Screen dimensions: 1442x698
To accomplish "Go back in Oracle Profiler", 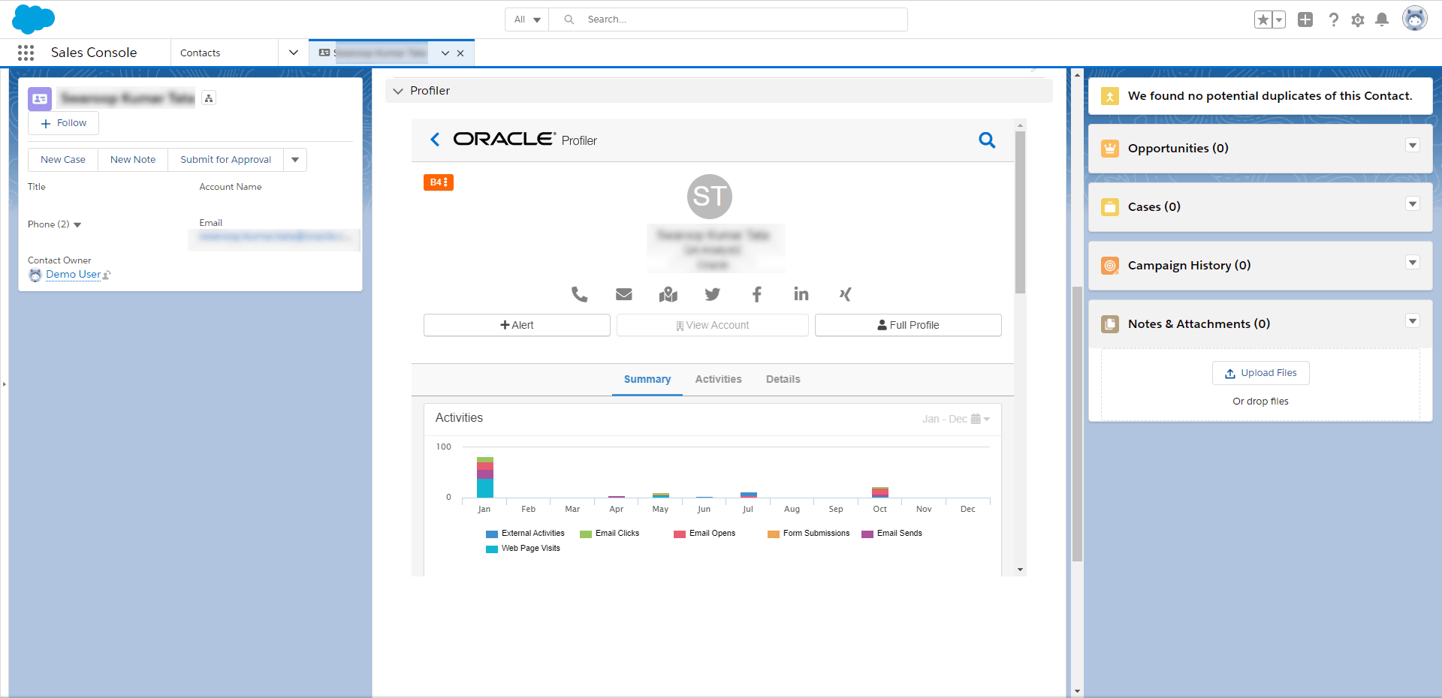I will (435, 140).
